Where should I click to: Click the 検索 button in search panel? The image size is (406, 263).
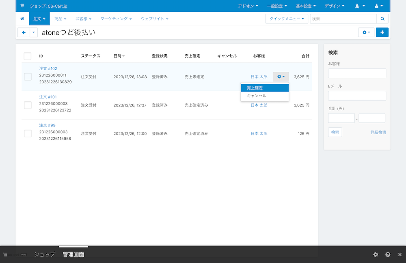[x=335, y=132]
